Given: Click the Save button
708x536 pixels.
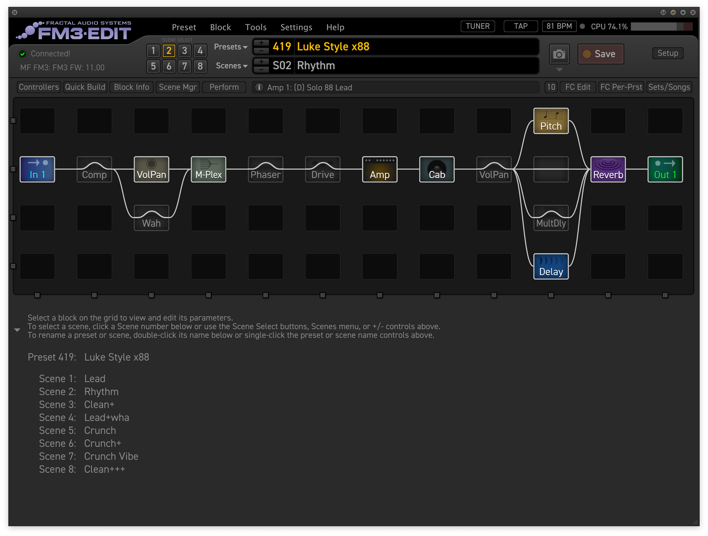Looking at the screenshot, I should [x=600, y=54].
